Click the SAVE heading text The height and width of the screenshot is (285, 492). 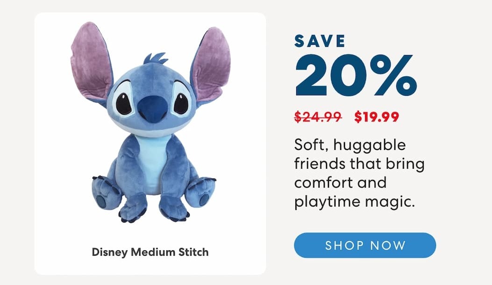point(320,41)
